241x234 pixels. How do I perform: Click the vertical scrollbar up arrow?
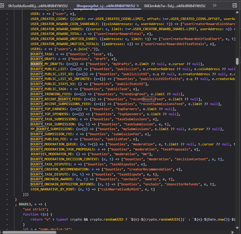[237, 12]
